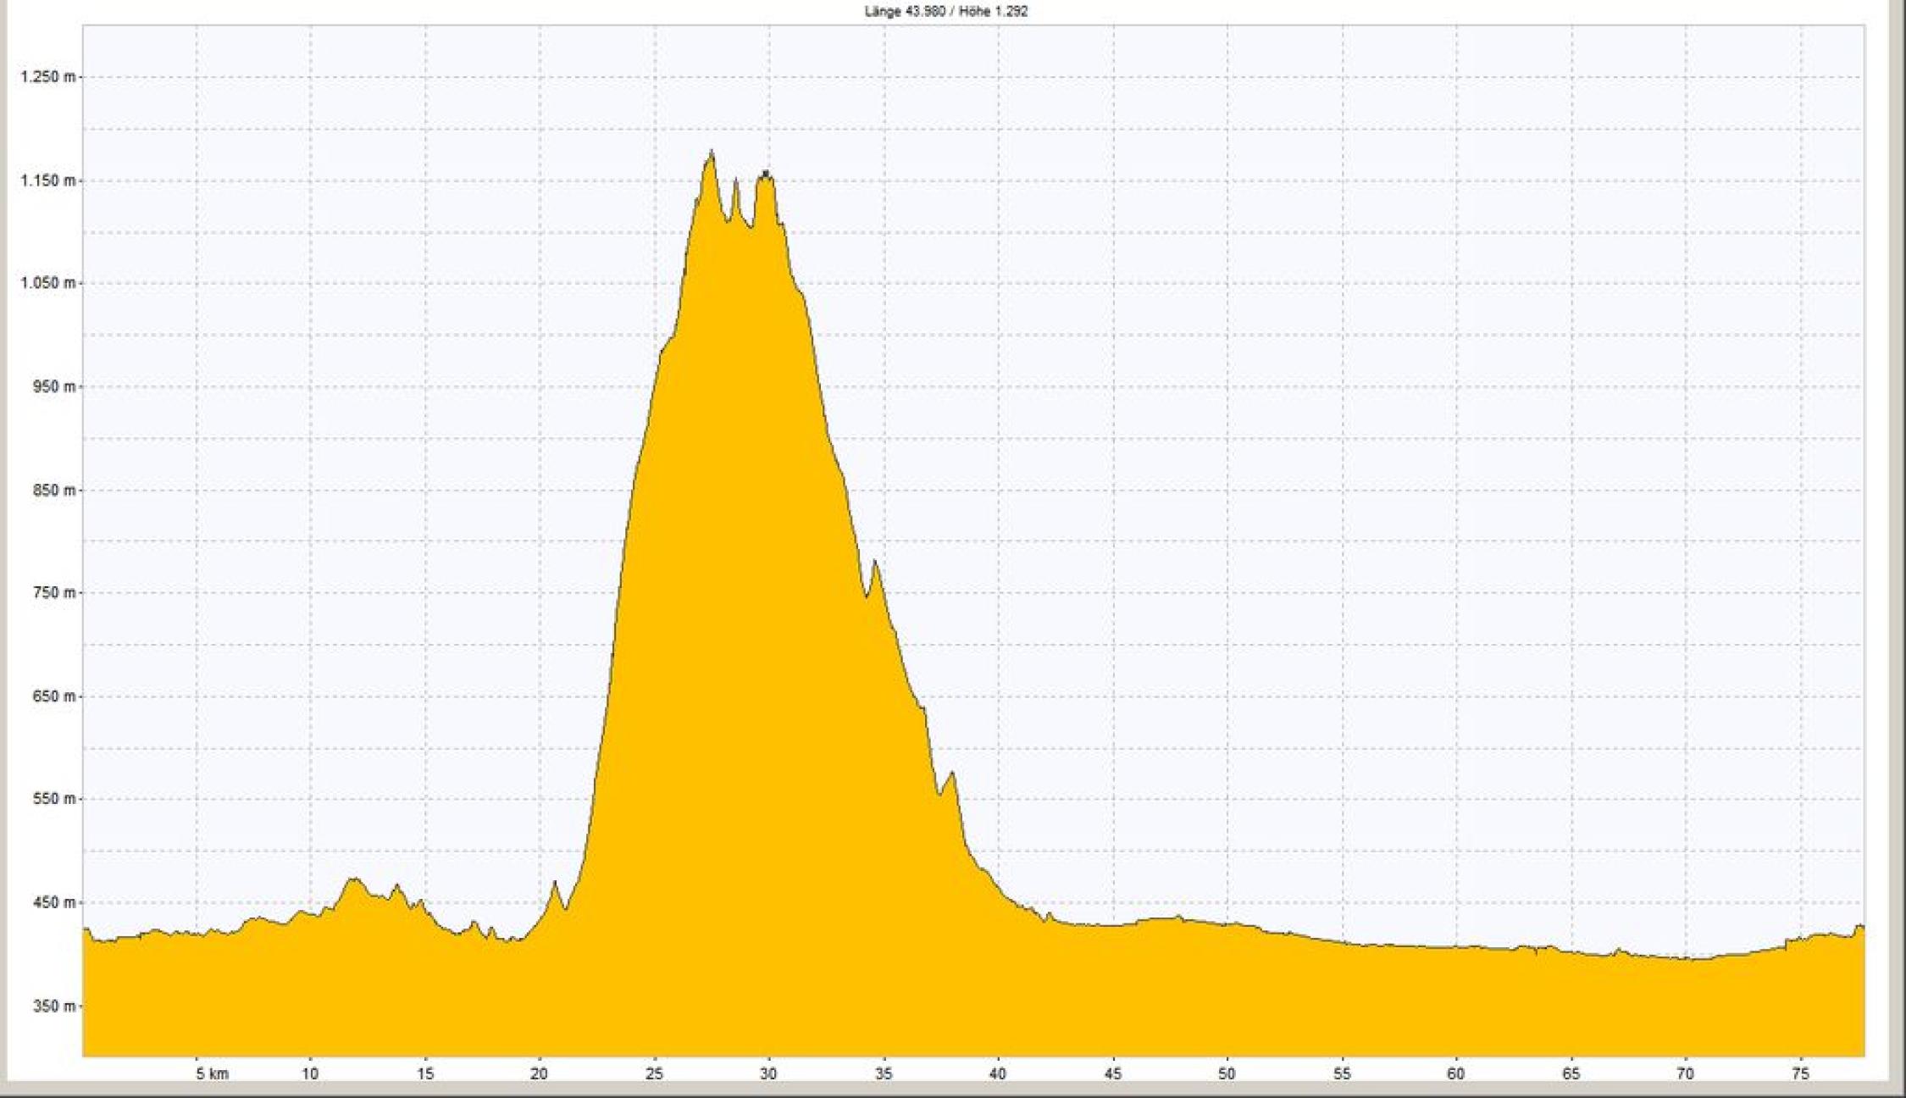Click the 60 distance axis label
The height and width of the screenshot is (1098, 1906).
1455,1074
